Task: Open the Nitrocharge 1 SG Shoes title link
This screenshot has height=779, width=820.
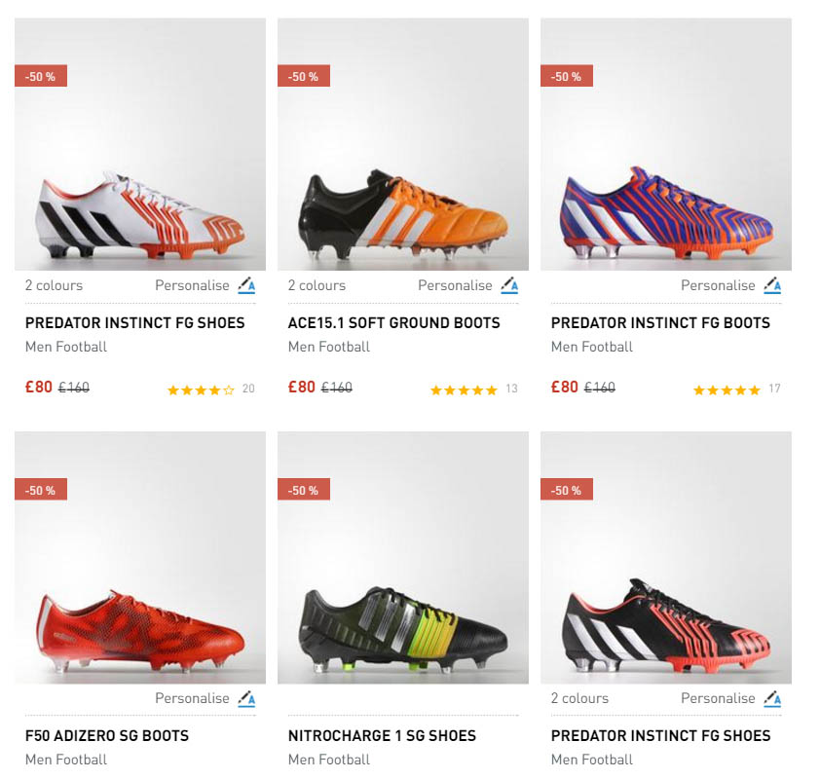Action: [382, 735]
